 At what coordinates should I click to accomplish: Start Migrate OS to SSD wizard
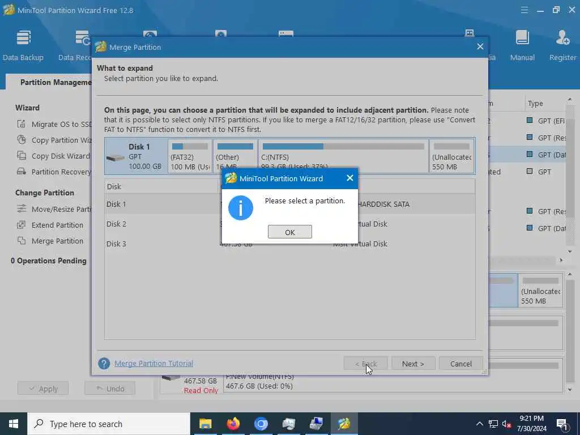[x=62, y=124]
